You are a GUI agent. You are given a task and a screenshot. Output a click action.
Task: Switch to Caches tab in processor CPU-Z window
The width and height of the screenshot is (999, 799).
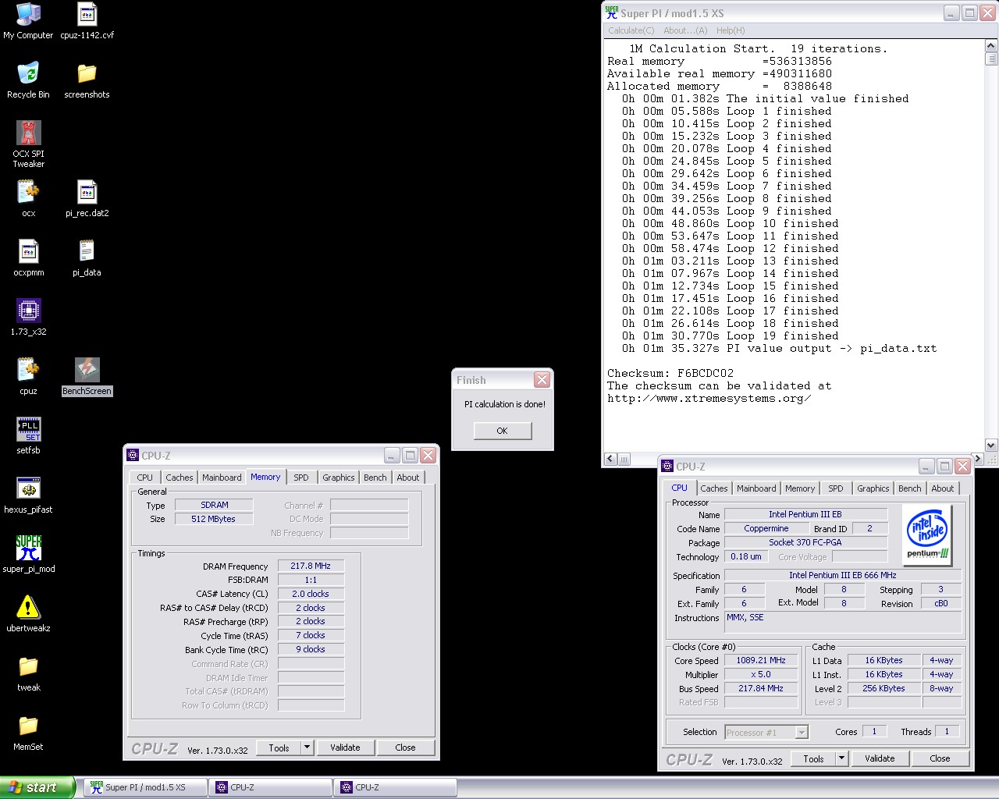pos(714,488)
